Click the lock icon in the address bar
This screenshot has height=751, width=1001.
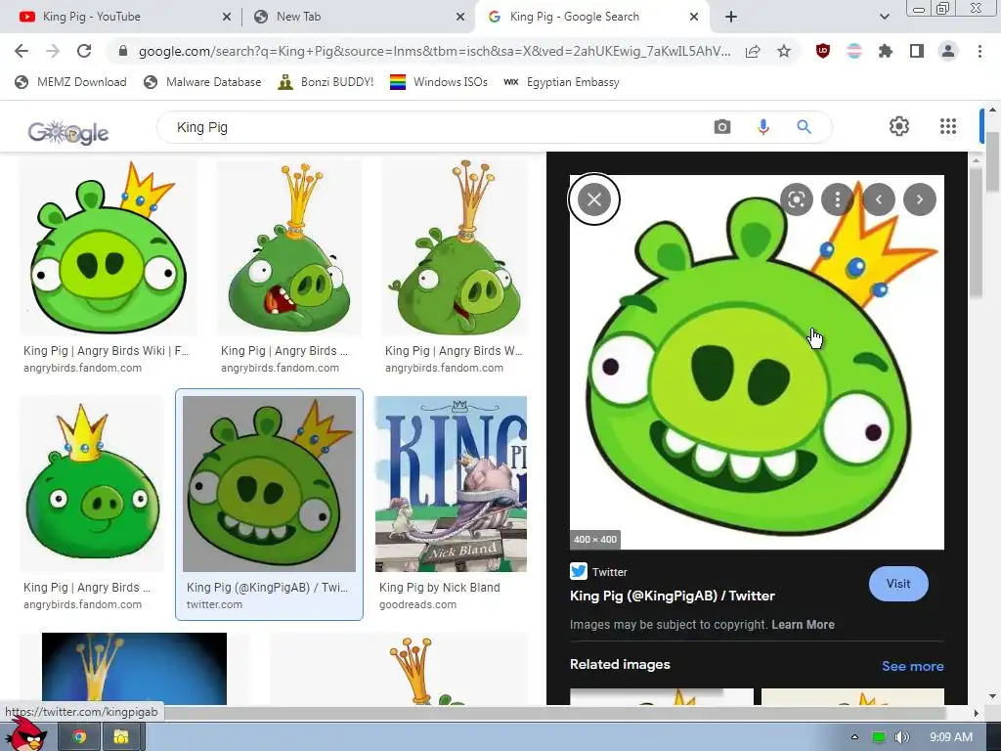[123, 51]
